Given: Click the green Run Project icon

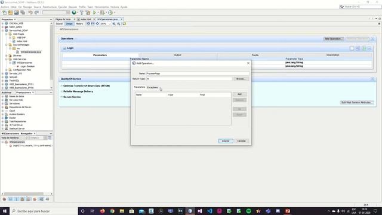Looking at the screenshot, I should pyautogui.click(x=94, y=13).
